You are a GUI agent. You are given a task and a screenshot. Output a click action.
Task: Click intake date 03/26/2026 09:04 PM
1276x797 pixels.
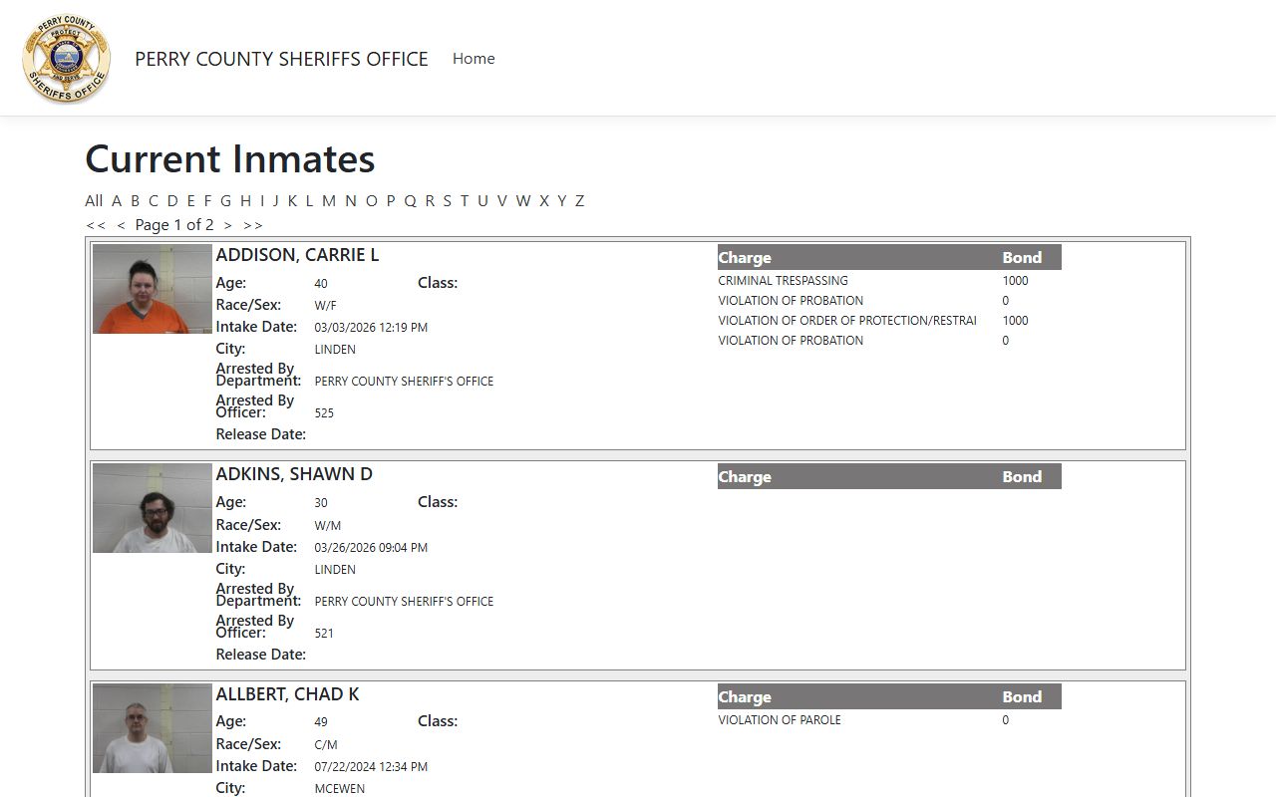371,548
